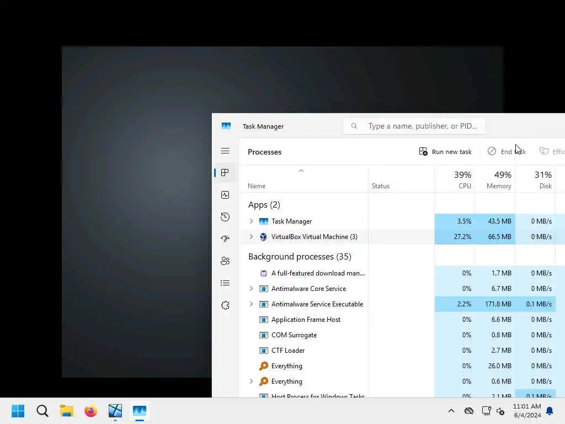
Task: Open Startup apps page from sidebar
Action: tap(225, 239)
